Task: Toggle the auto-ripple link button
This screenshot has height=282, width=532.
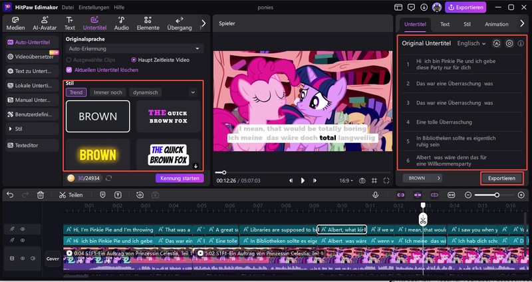Action: [418, 195]
